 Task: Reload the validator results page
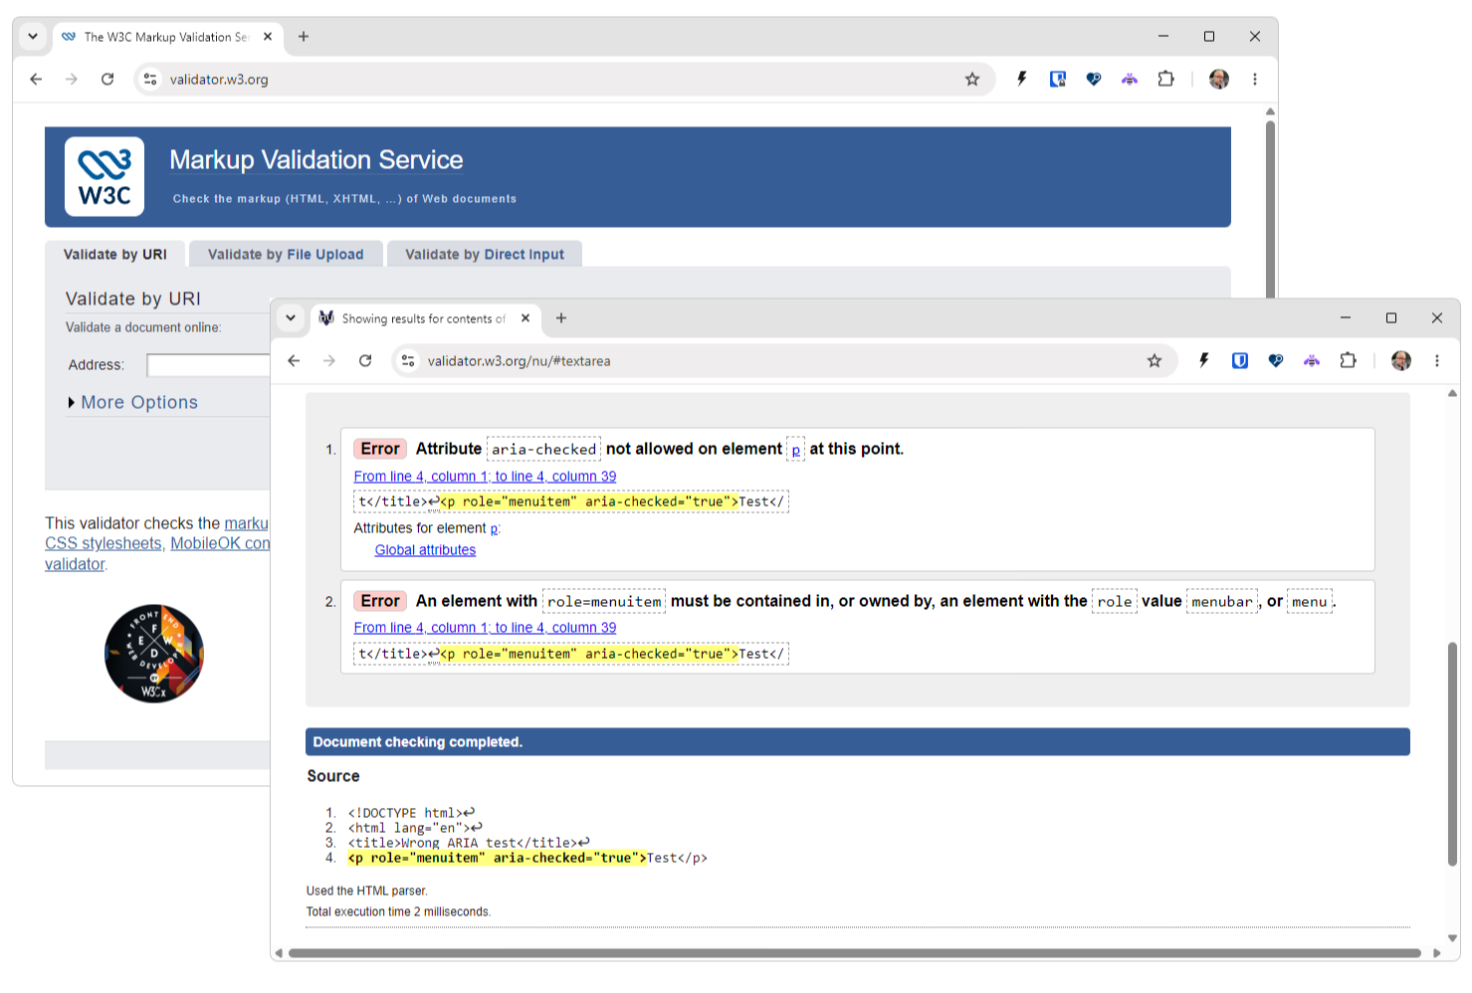(x=365, y=361)
